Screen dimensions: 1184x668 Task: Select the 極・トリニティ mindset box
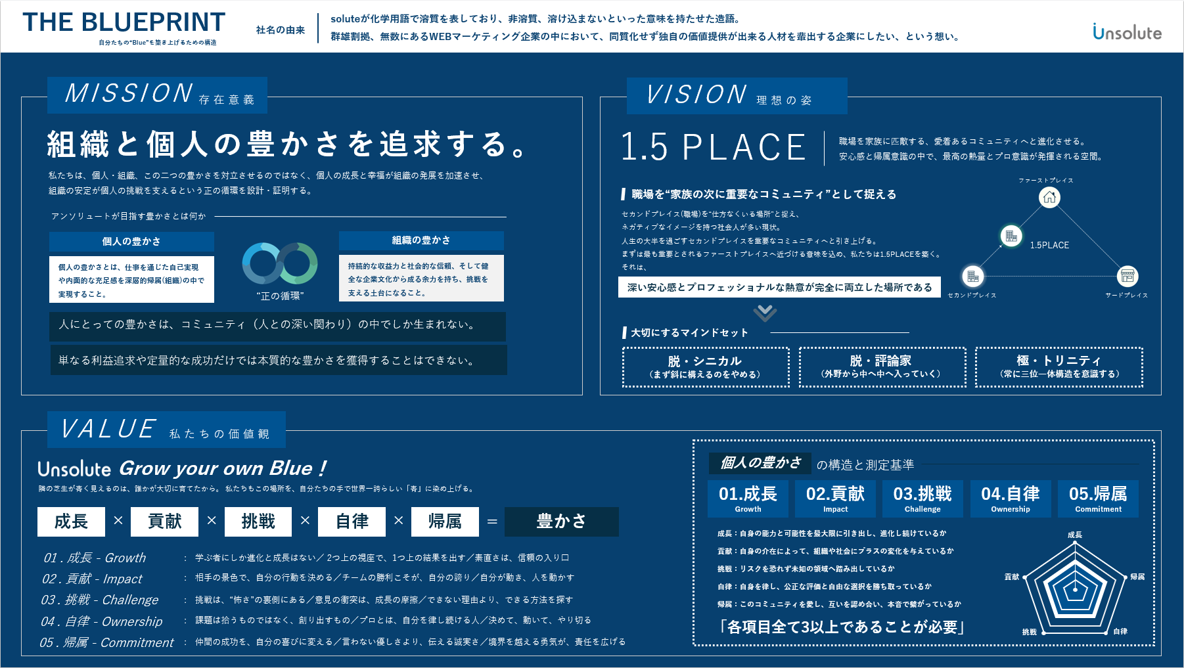click(x=1059, y=367)
